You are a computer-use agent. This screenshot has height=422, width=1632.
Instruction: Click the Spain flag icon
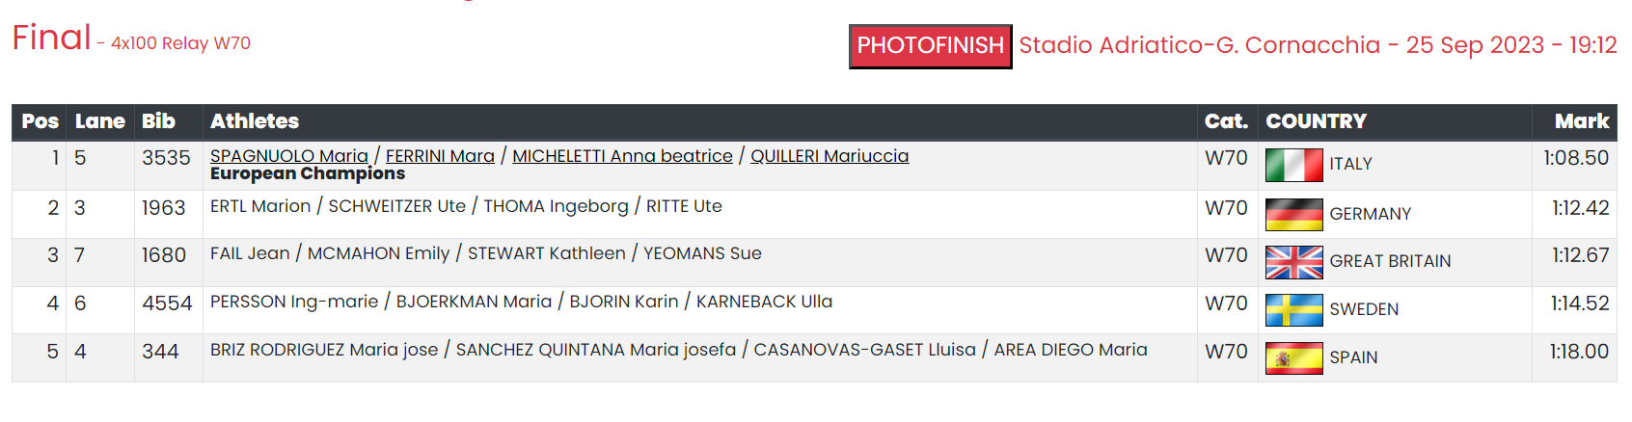point(1293,358)
